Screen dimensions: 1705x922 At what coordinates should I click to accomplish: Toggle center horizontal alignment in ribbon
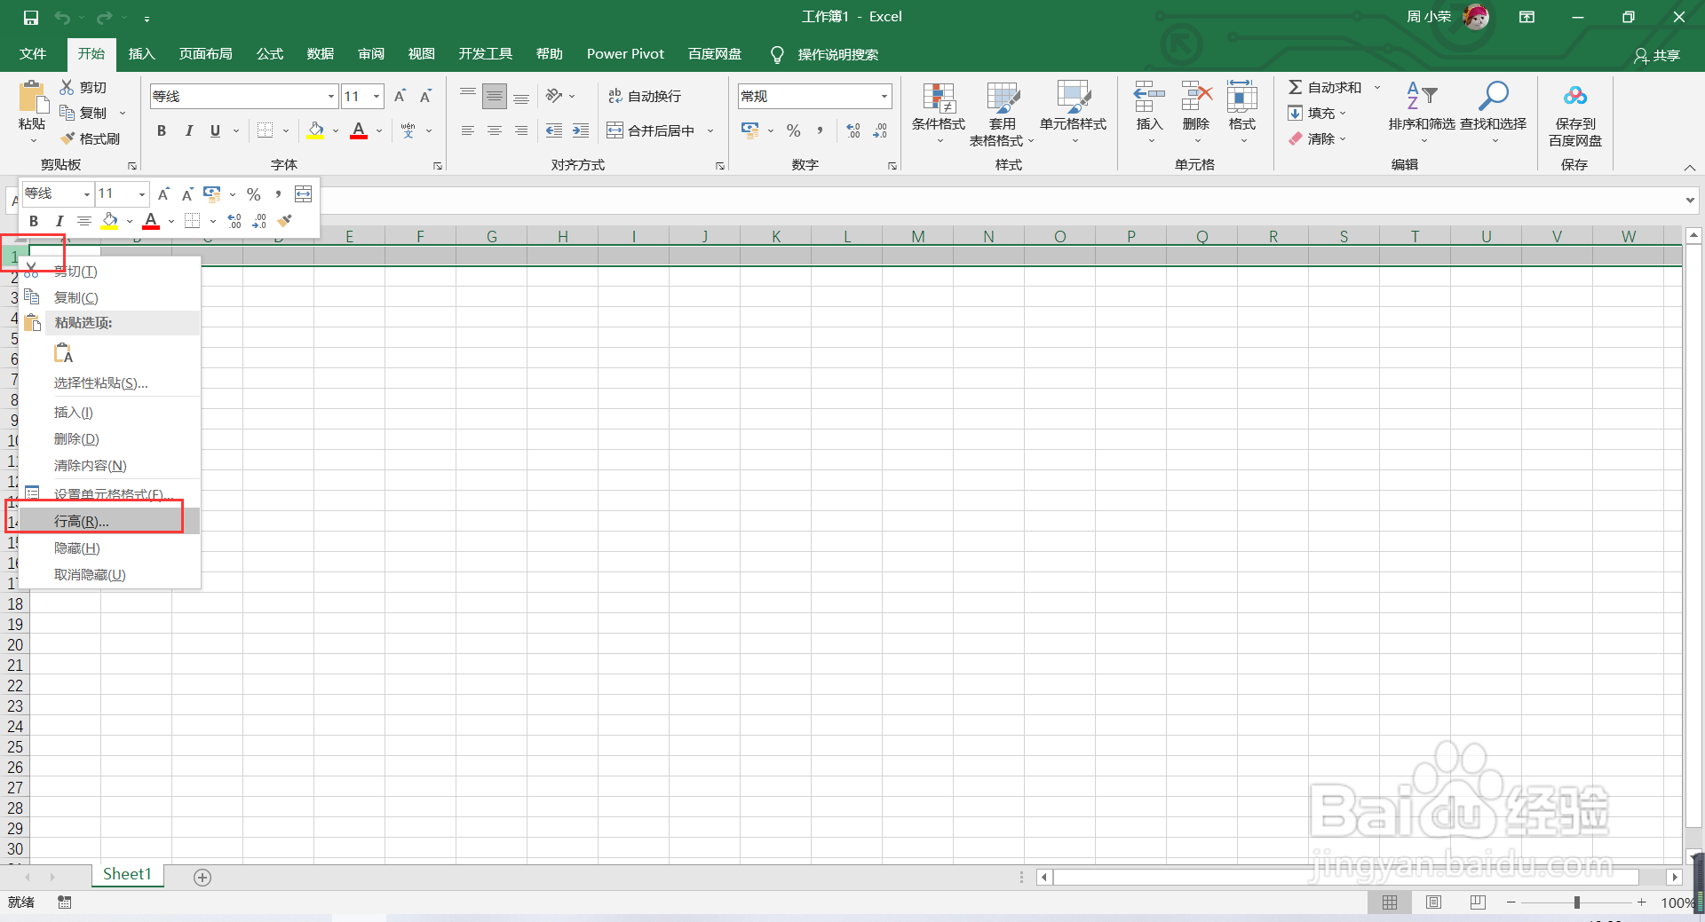pos(495,130)
